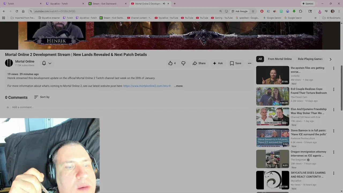Mute the Mortal Online tab speaker icon
This screenshot has height=193, width=343.
click(x=164, y=4)
